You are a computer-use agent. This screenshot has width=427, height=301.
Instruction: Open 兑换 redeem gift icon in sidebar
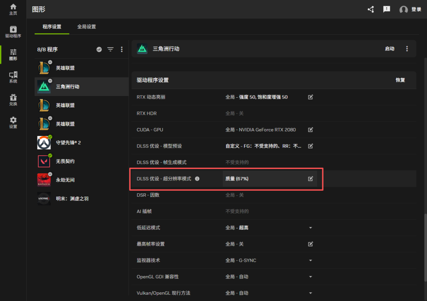coord(13,99)
